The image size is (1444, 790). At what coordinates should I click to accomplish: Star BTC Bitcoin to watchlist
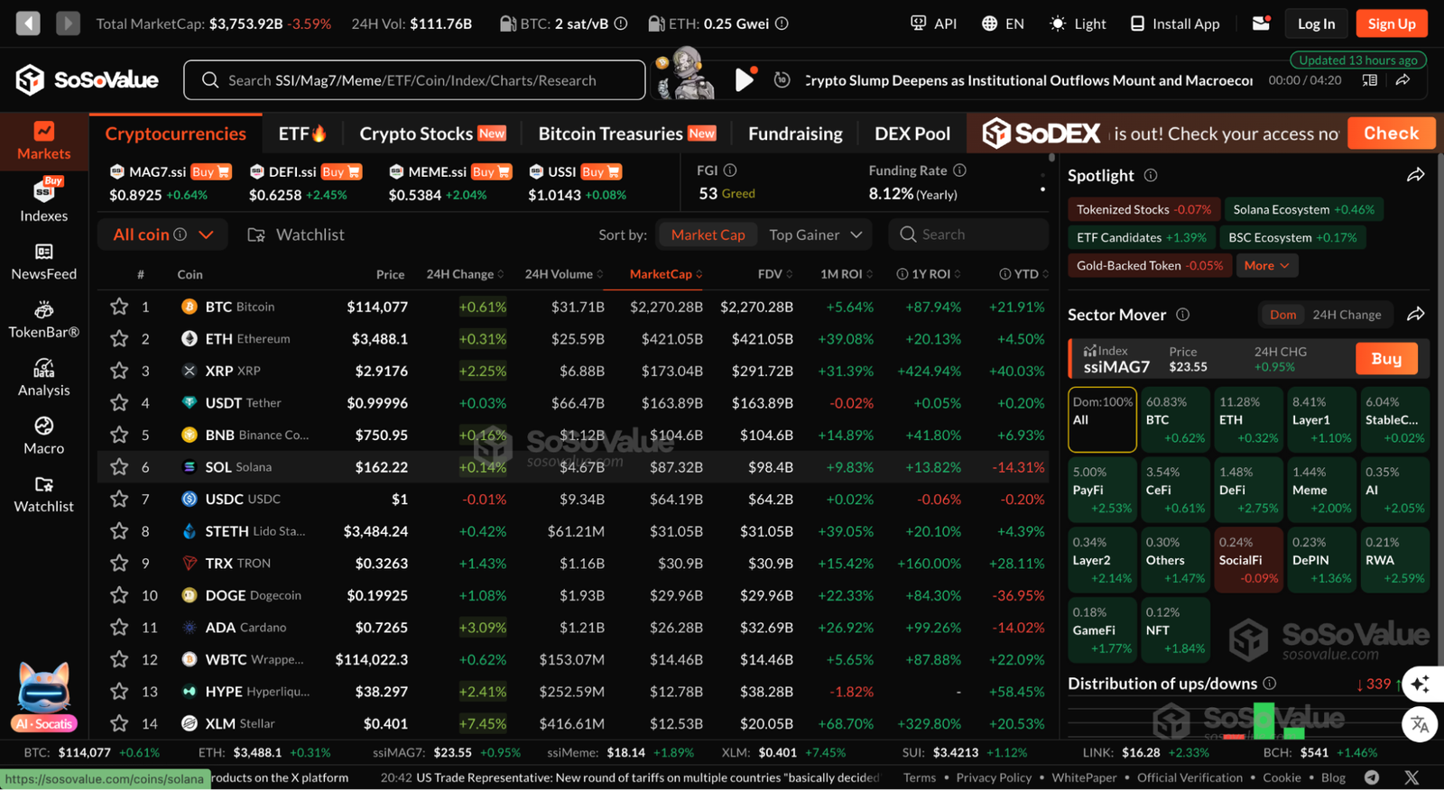click(x=119, y=307)
